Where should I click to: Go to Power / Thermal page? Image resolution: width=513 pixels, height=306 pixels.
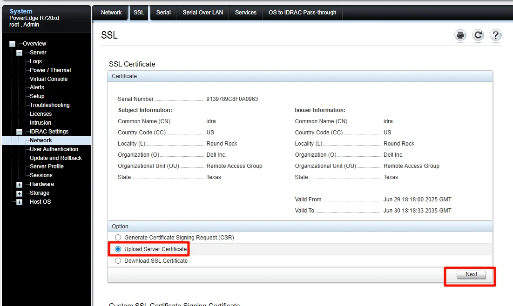pos(50,70)
